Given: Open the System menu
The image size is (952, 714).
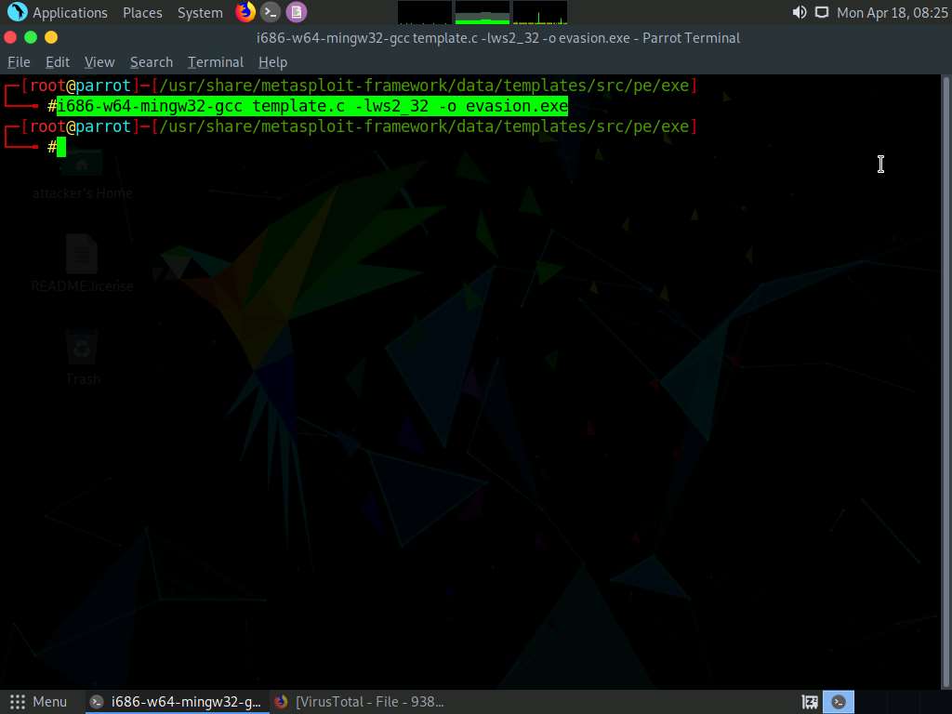Looking at the screenshot, I should pyautogui.click(x=200, y=13).
